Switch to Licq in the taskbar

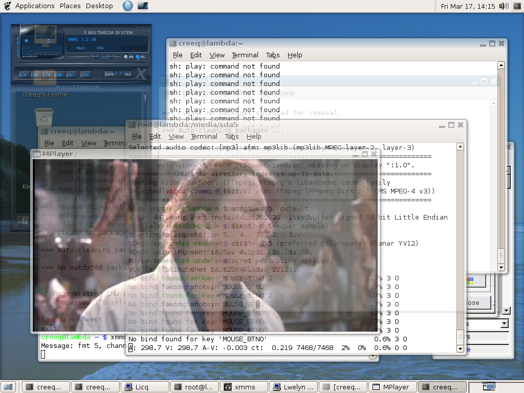tap(145, 387)
